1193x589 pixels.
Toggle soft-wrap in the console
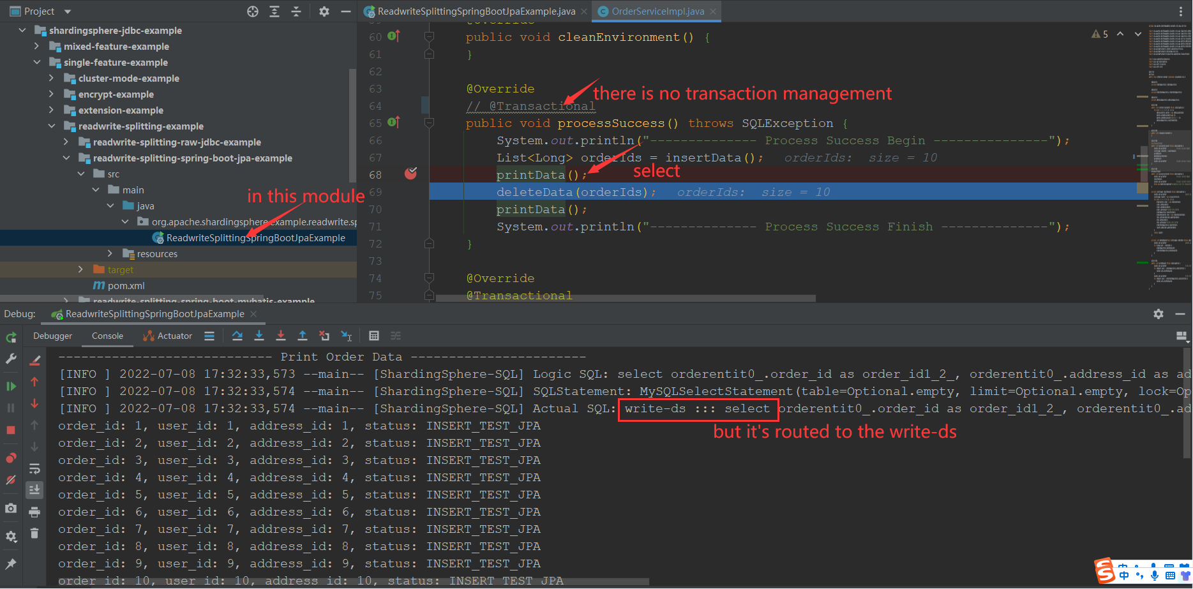pos(34,469)
